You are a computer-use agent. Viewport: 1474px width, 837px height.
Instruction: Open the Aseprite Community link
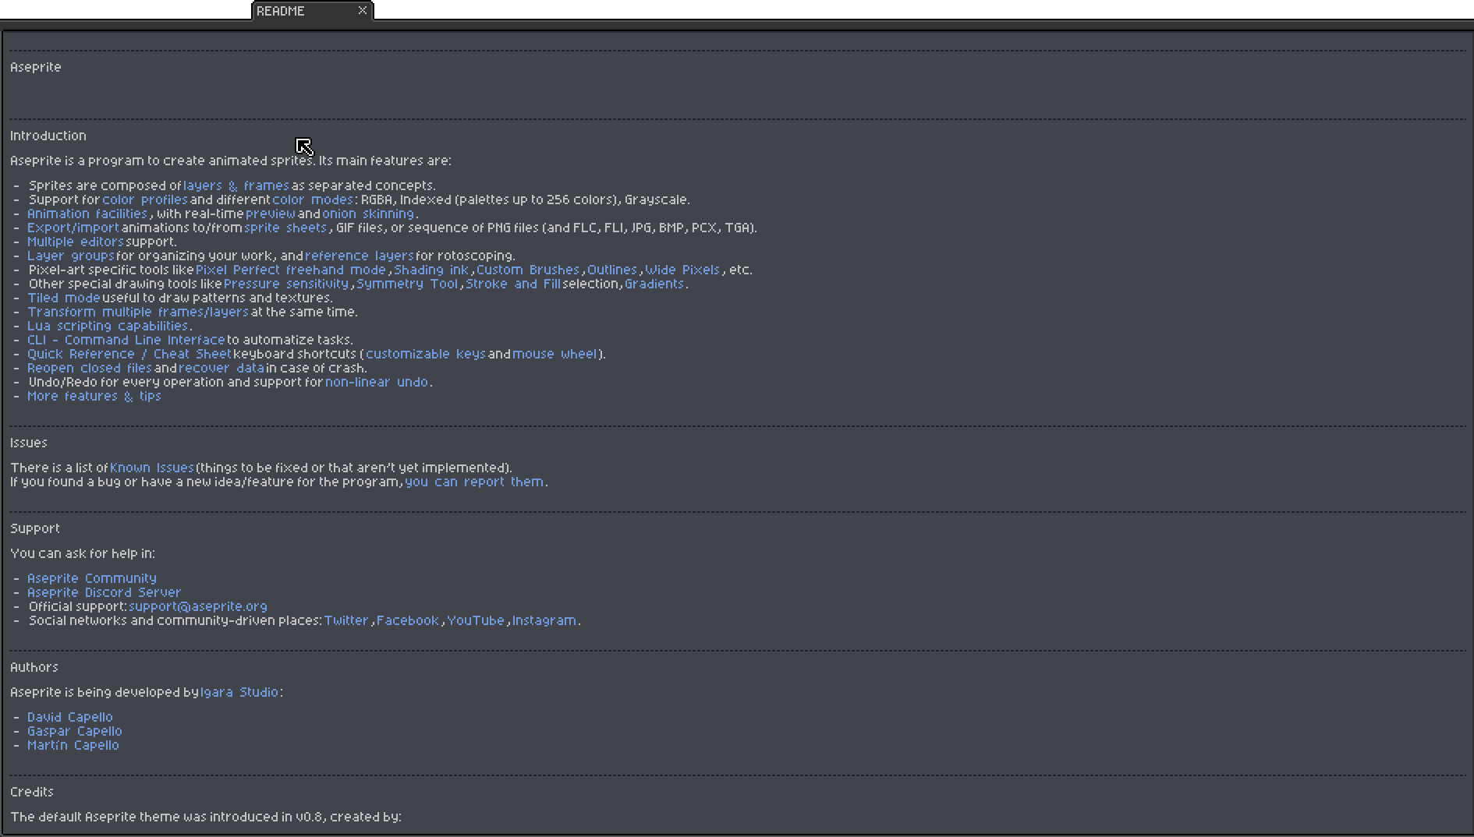pos(92,578)
